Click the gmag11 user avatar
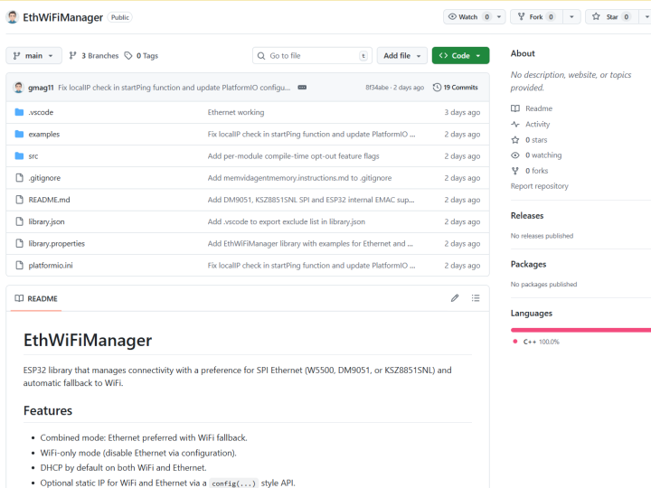The height and width of the screenshot is (488, 651). pyautogui.click(x=18, y=88)
